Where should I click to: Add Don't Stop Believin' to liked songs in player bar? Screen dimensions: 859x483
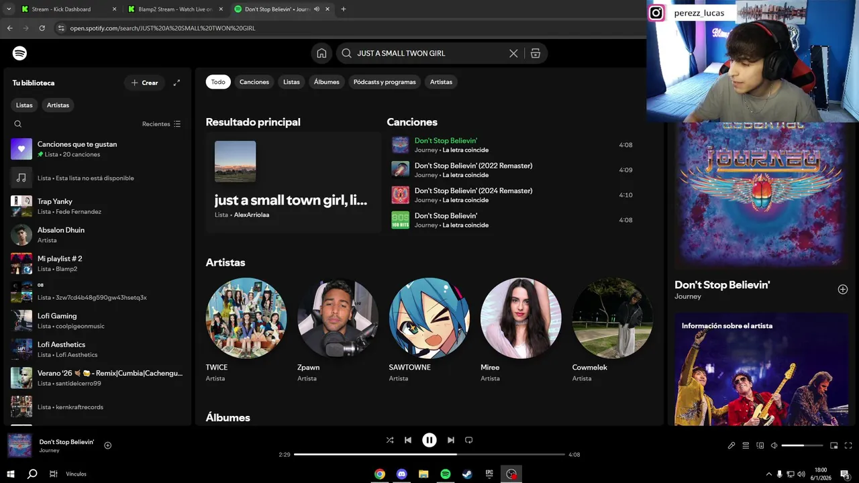107,445
